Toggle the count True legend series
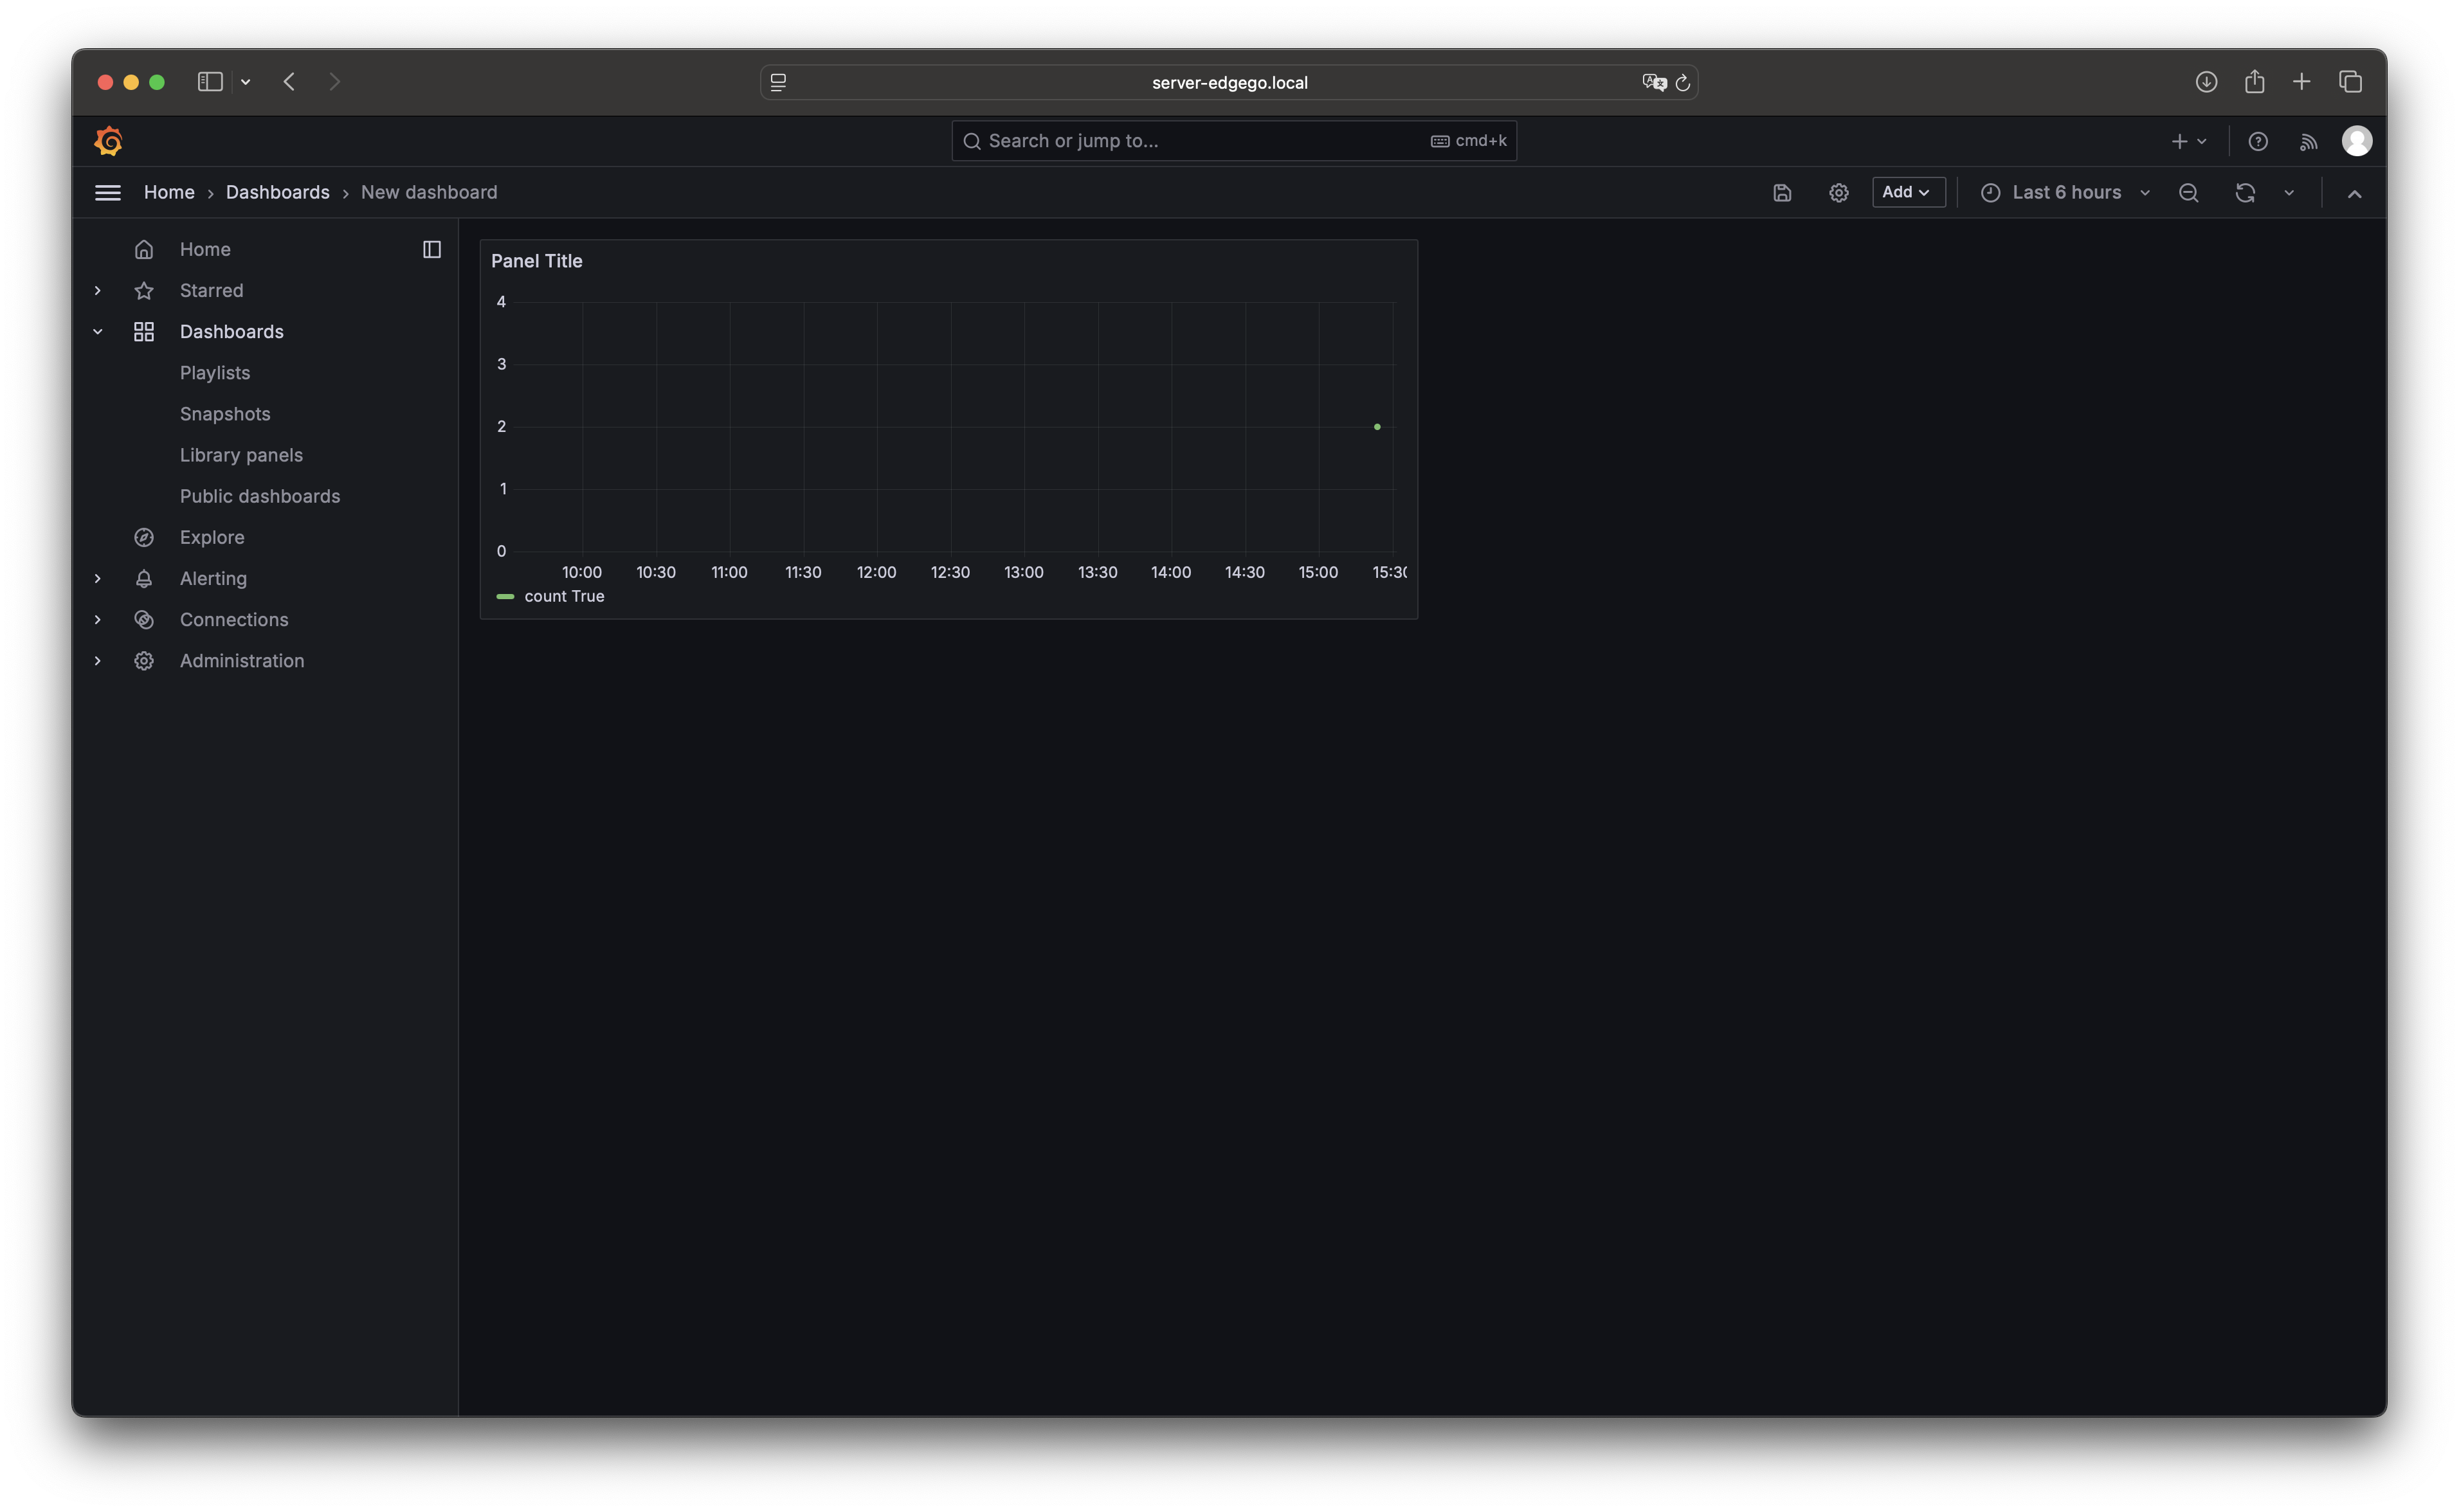 click(x=563, y=596)
